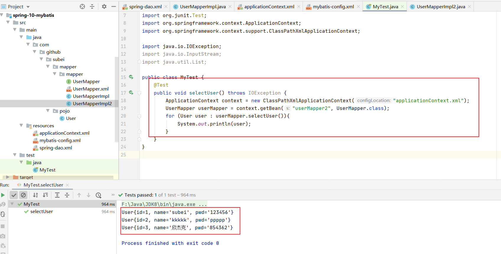Viewport: 501px width, 254px height.
Task: Show more run toolbar actions chevron
Action: [113, 195]
